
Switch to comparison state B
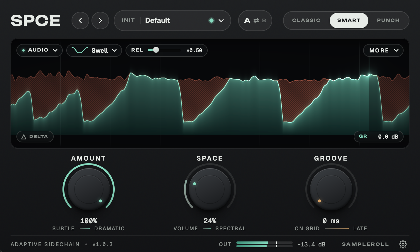(264, 21)
